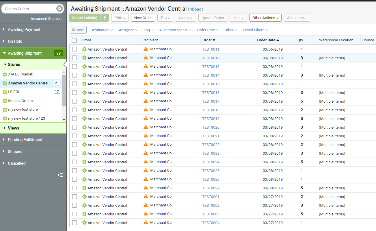Viewport: 376px width, 231px height.
Task: Check the box for order TEST0003
Action: [x=75, y=214]
